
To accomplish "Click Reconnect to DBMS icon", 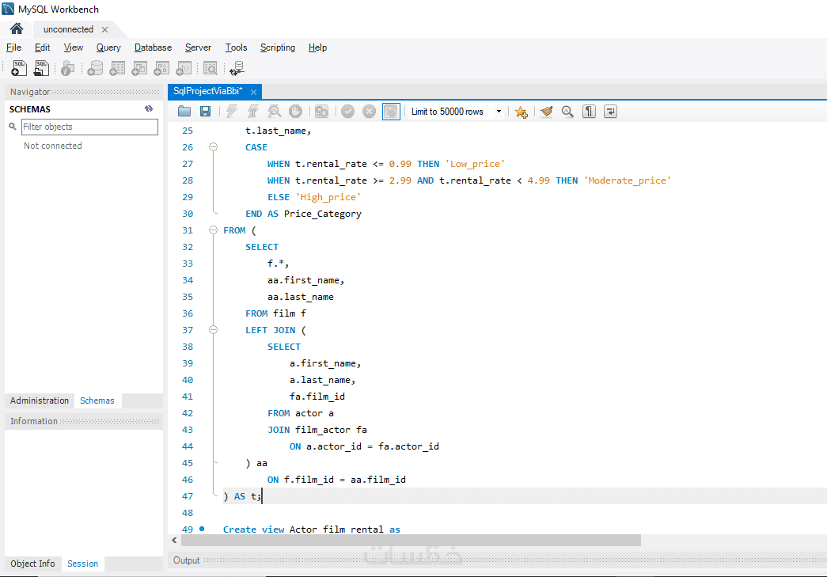I will pyautogui.click(x=237, y=68).
